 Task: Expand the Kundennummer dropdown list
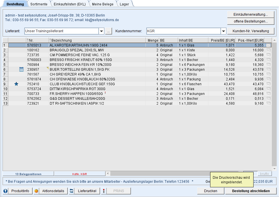(x=224, y=31)
